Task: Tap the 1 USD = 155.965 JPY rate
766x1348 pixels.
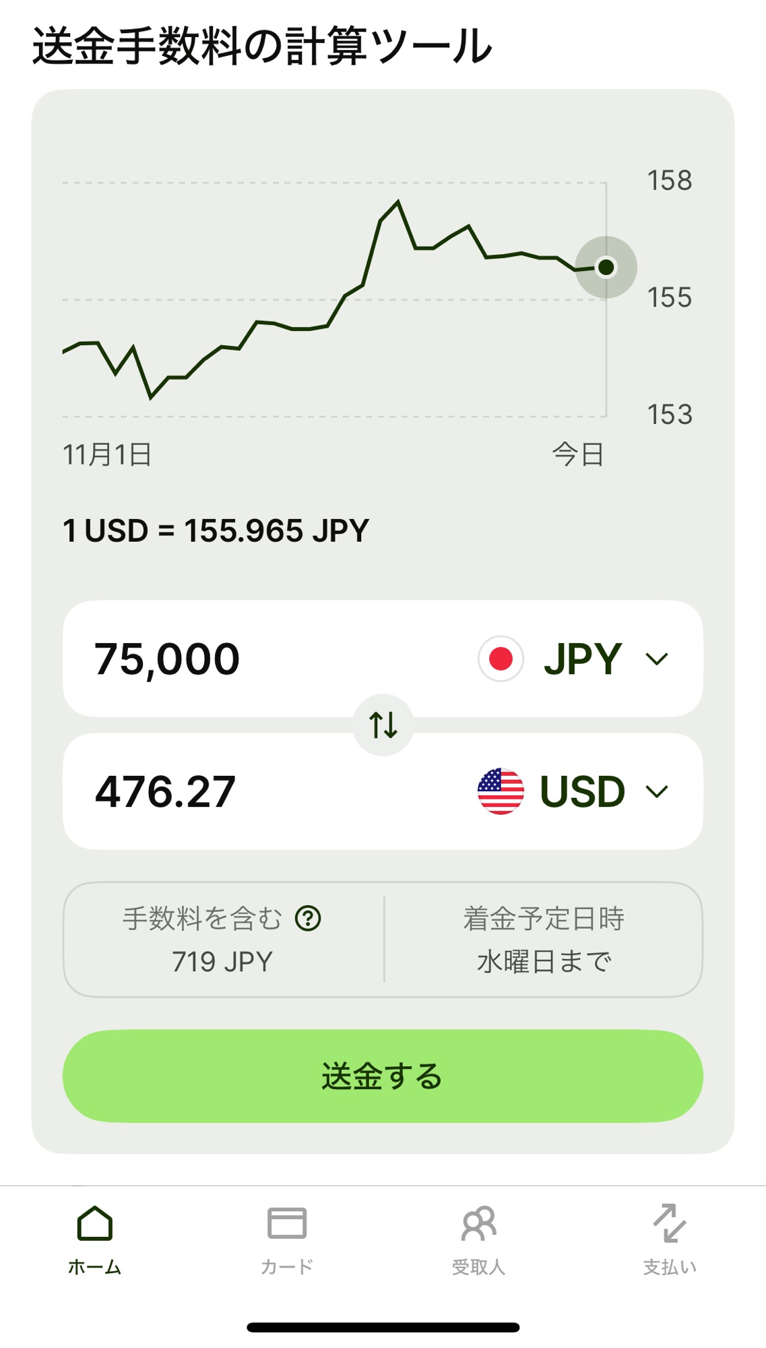Action: coord(216,530)
